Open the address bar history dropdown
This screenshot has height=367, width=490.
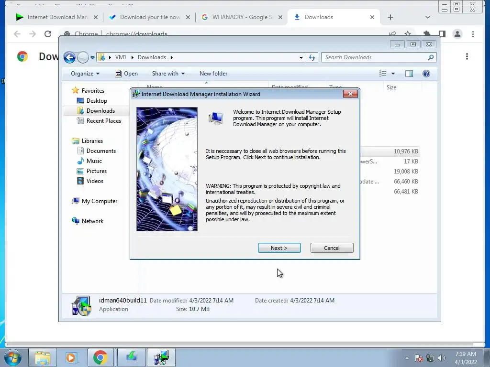click(301, 57)
